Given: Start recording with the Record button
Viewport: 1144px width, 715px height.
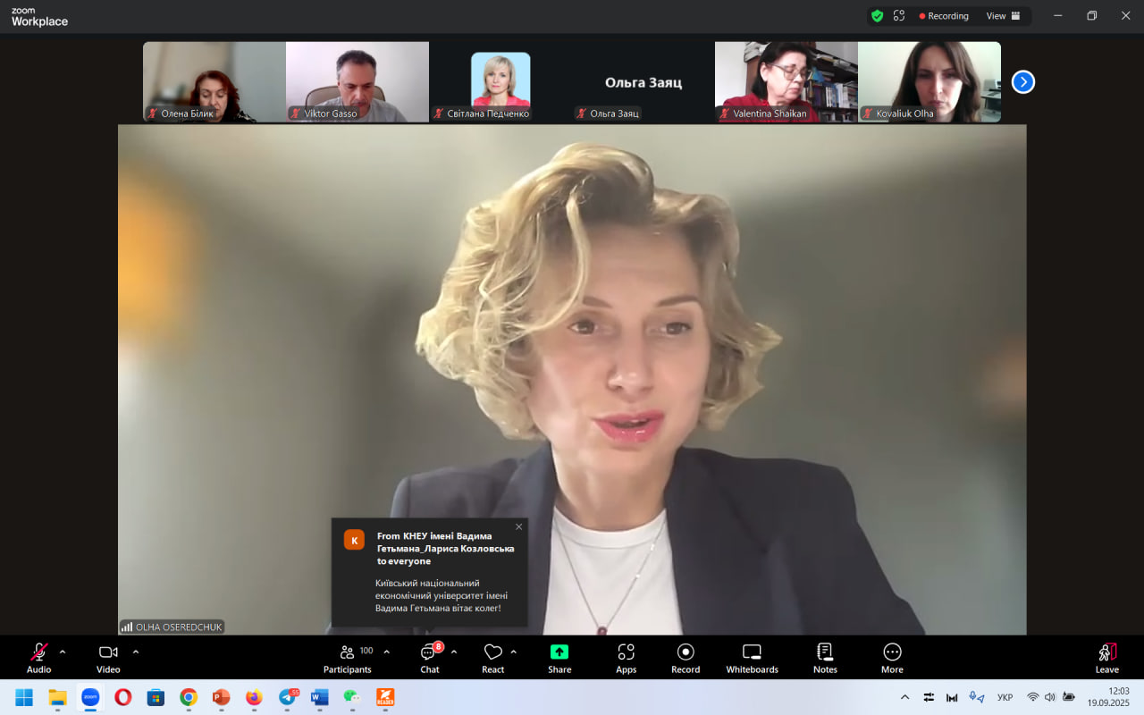Looking at the screenshot, I should pyautogui.click(x=686, y=658).
